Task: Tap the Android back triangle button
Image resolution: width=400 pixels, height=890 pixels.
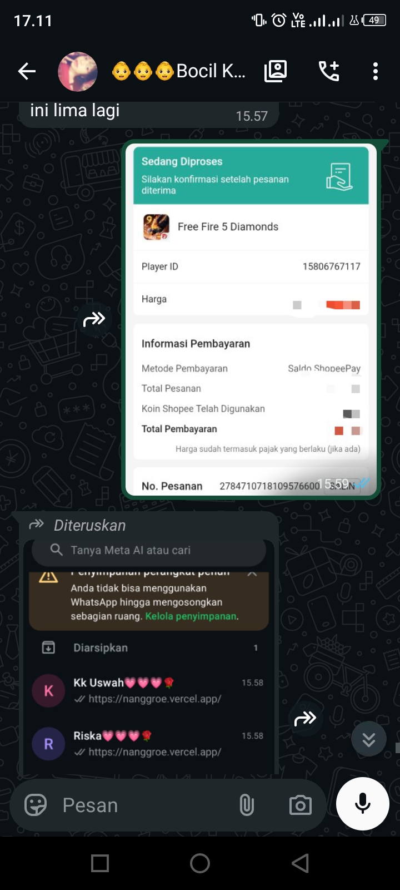Action: pyautogui.click(x=301, y=863)
